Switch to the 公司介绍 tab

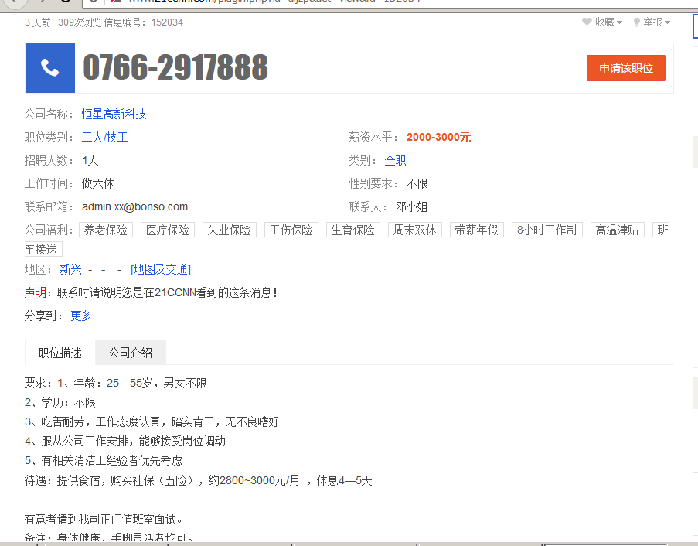(x=130, y=353)
